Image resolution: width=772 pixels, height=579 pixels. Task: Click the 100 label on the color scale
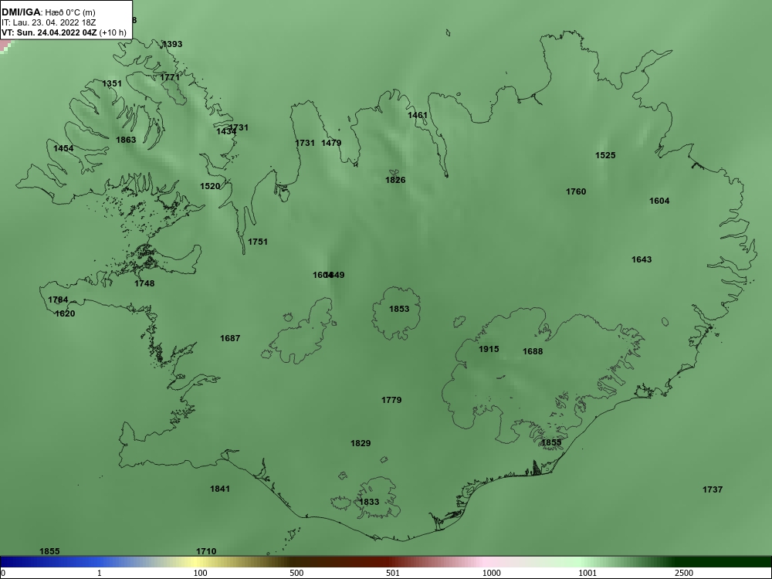point(200,573)
